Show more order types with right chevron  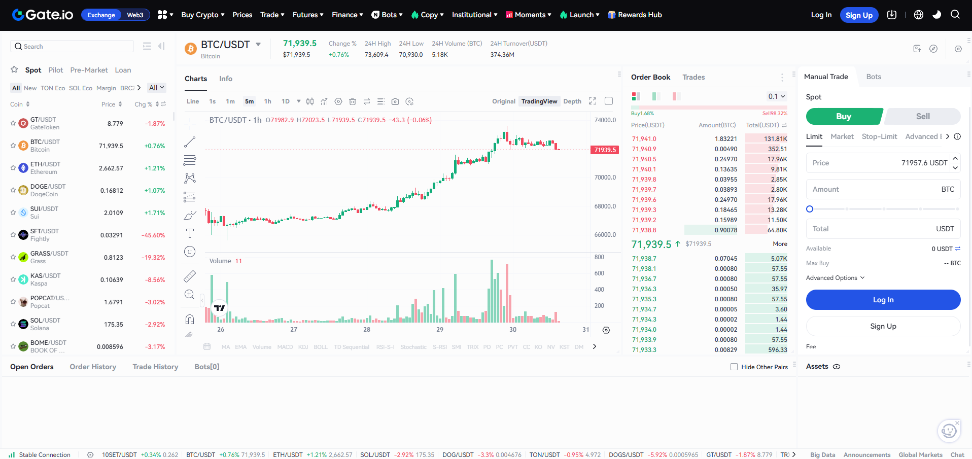click(948, 136)
